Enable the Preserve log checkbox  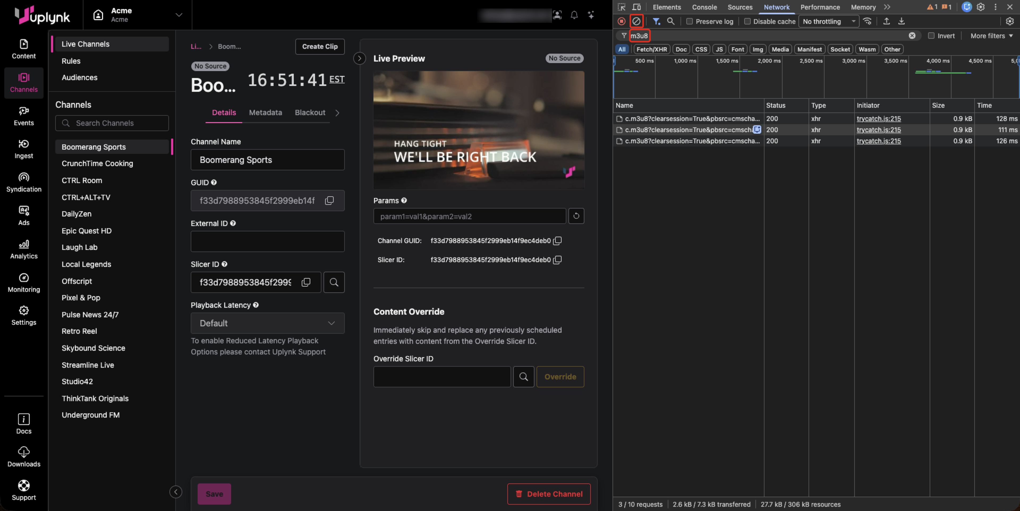(x=689, y=21)
